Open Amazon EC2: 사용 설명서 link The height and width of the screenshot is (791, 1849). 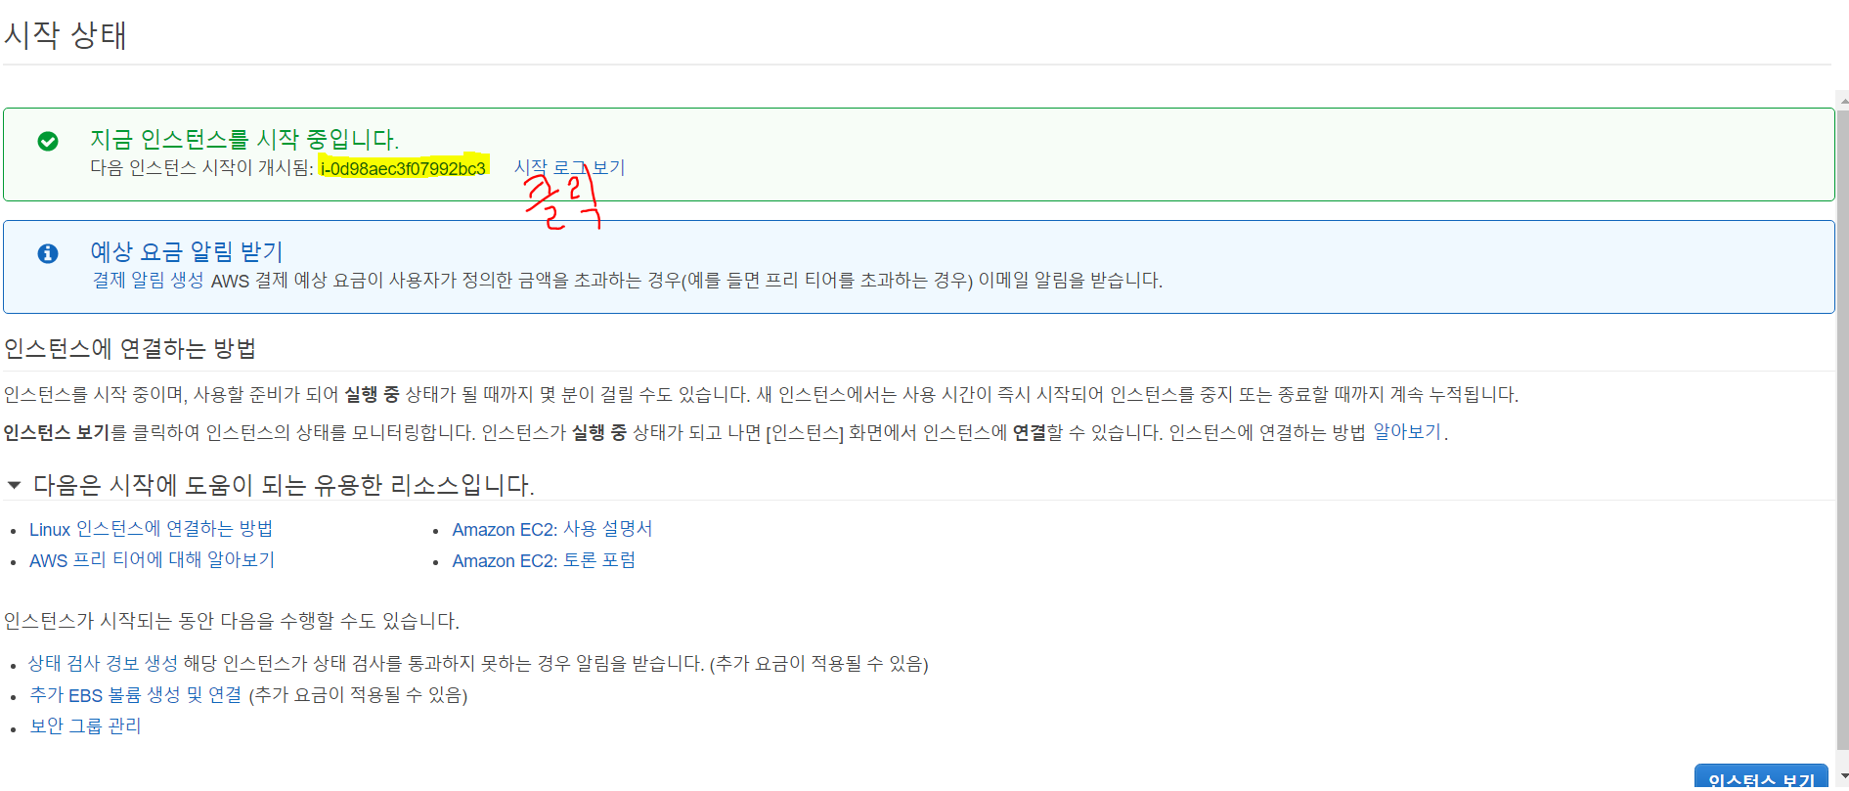(551, 529)
